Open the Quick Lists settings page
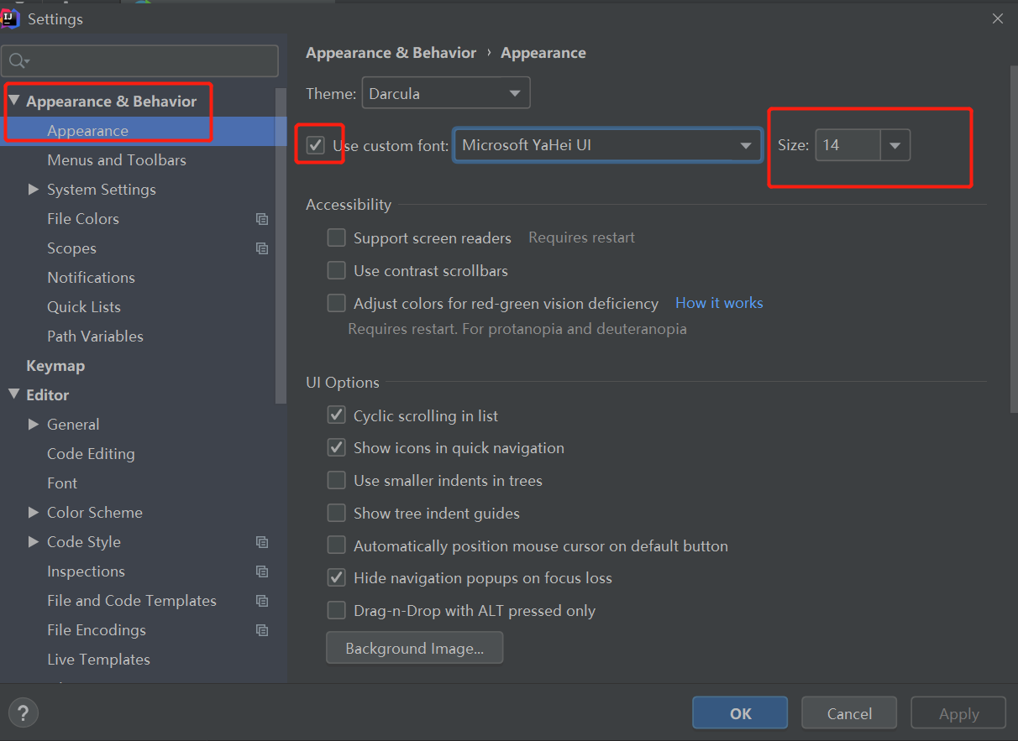Image resolution: width=1018 pixels, height=741 pixels. click(84, 307)
